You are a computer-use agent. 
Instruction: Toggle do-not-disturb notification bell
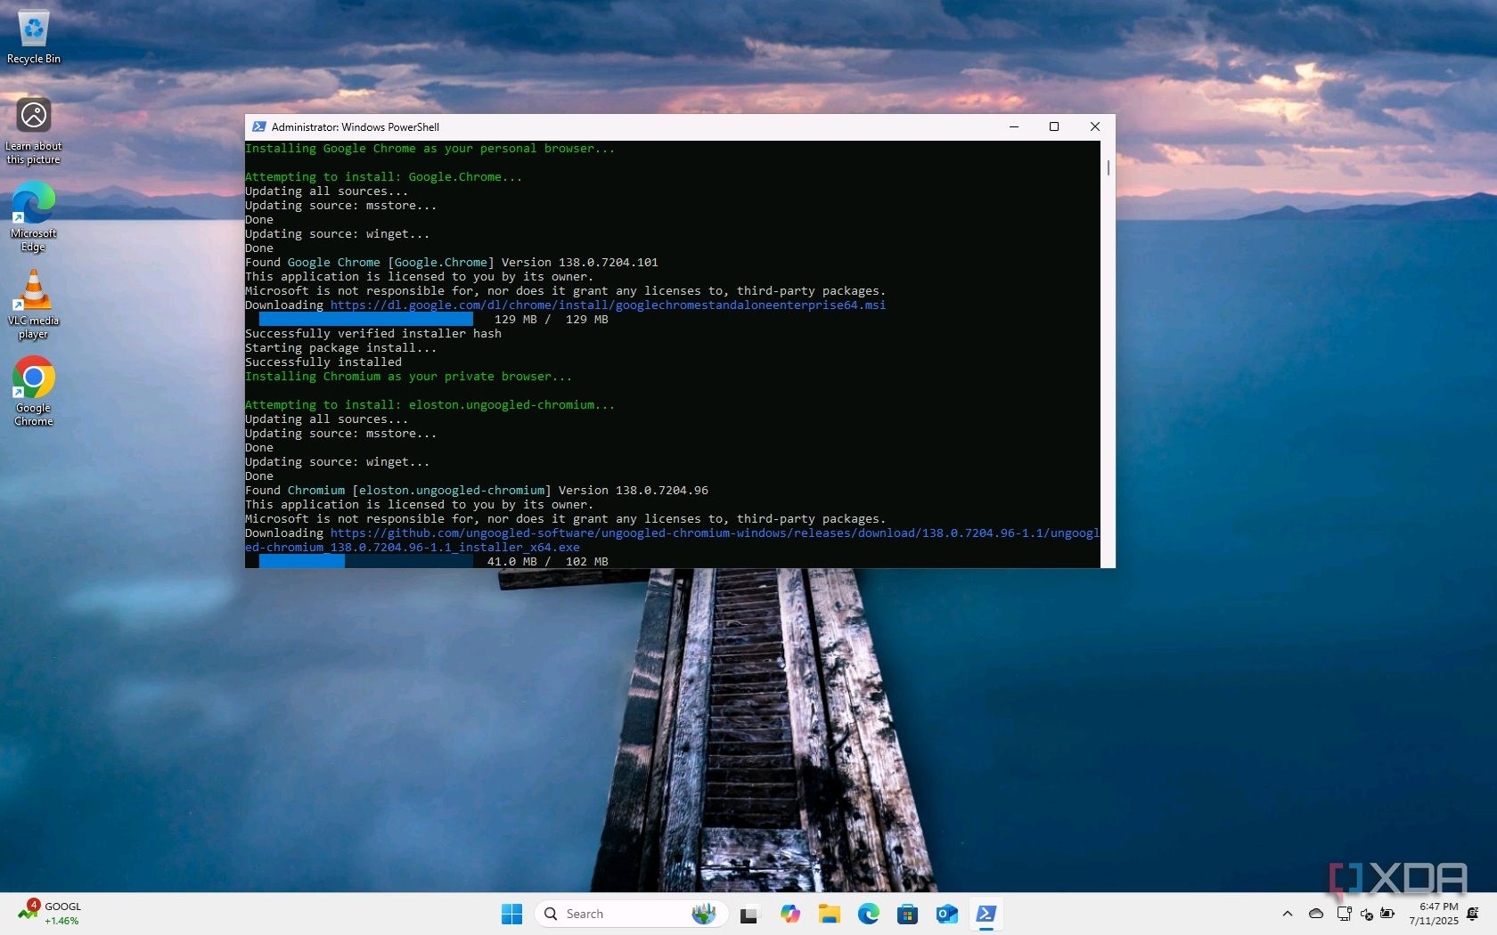(1472, 914)
